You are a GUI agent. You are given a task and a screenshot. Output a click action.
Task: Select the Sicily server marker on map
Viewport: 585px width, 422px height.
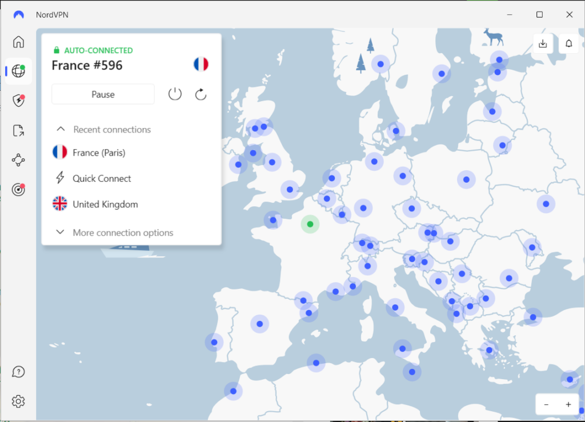pos(403,349)
